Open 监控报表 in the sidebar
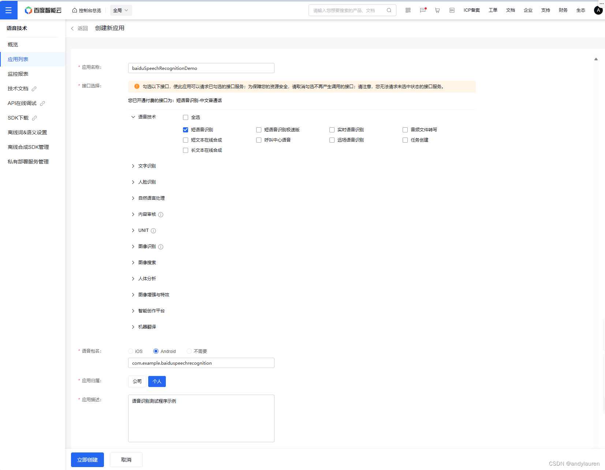 pyautogui.click(x=33, y=74)
